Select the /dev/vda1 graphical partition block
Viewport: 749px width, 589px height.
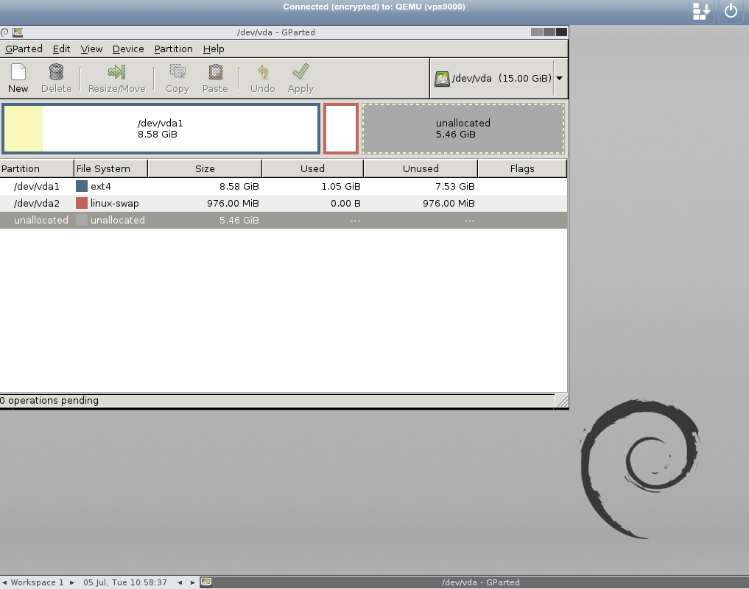pyautogui.click(x=161, y=129)
